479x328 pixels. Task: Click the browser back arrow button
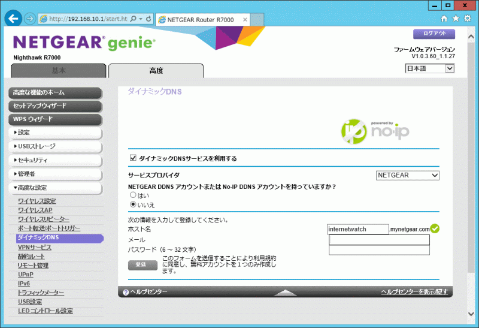click(13, 19)
